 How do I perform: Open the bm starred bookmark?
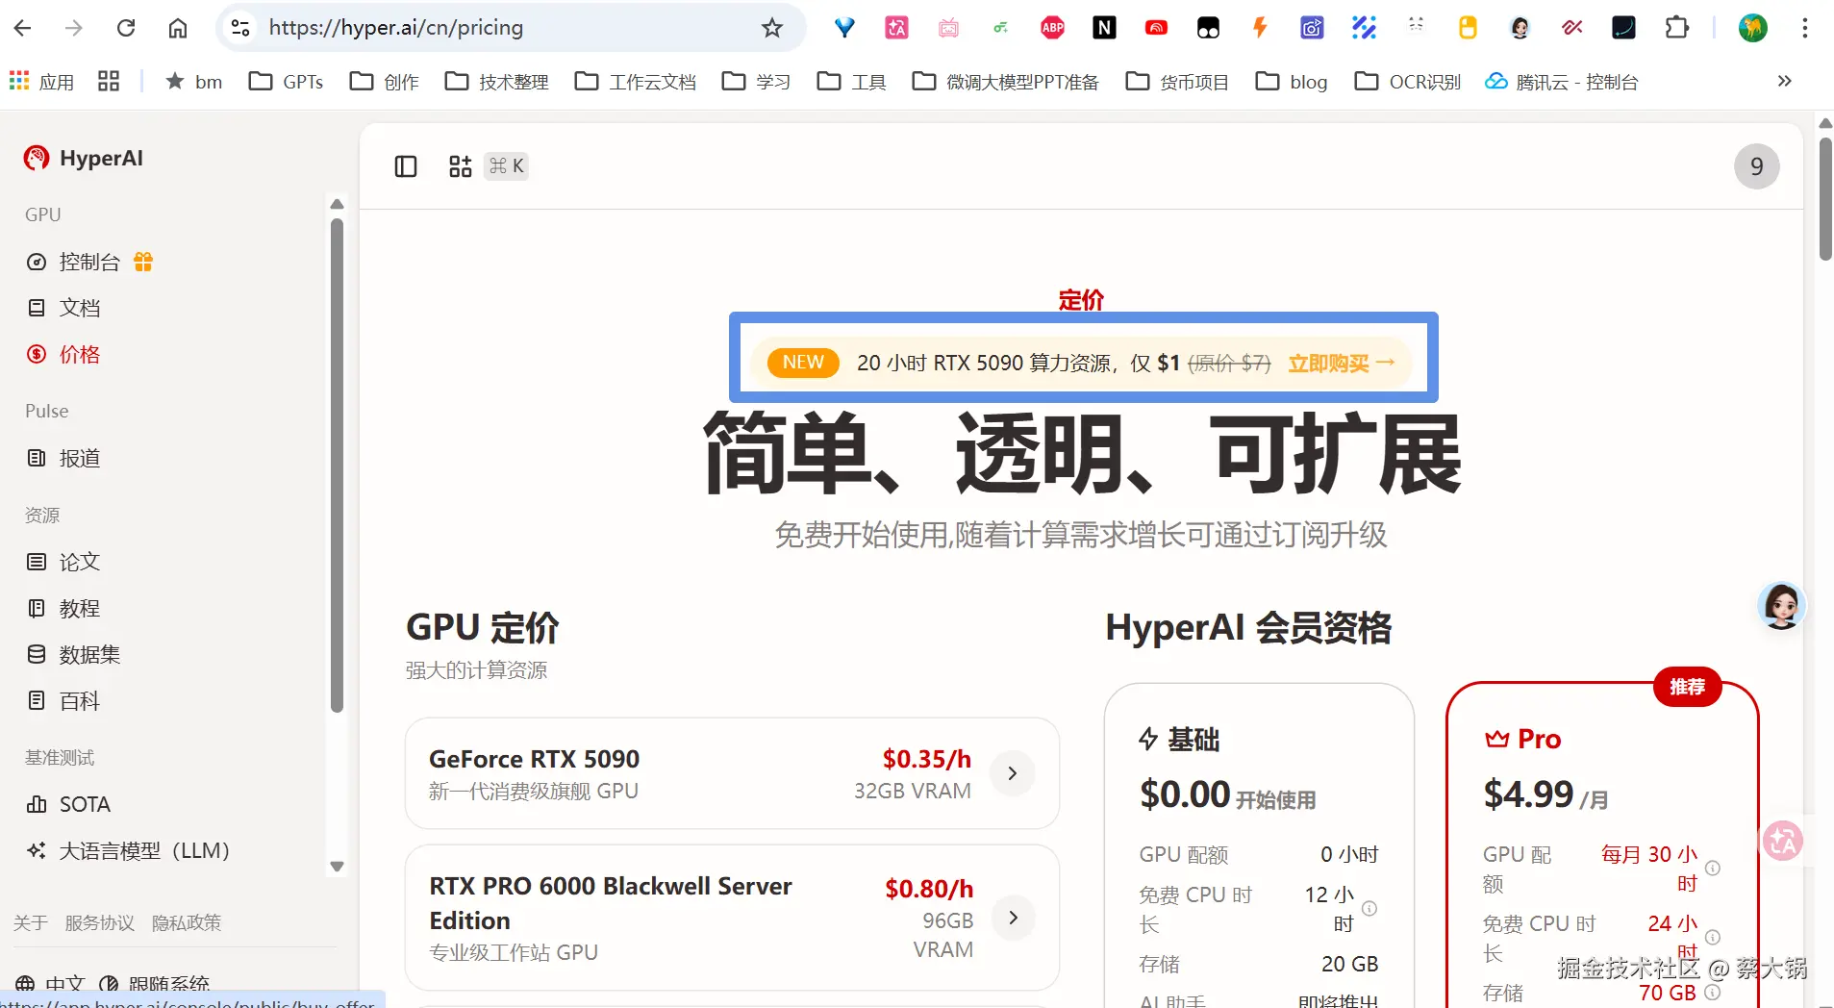click(193, 82)
